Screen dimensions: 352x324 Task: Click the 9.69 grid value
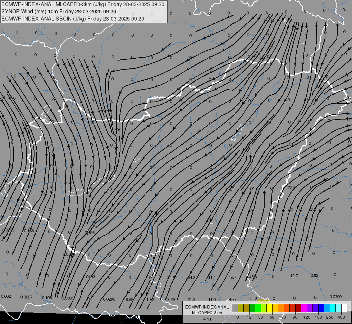(129, 300)
